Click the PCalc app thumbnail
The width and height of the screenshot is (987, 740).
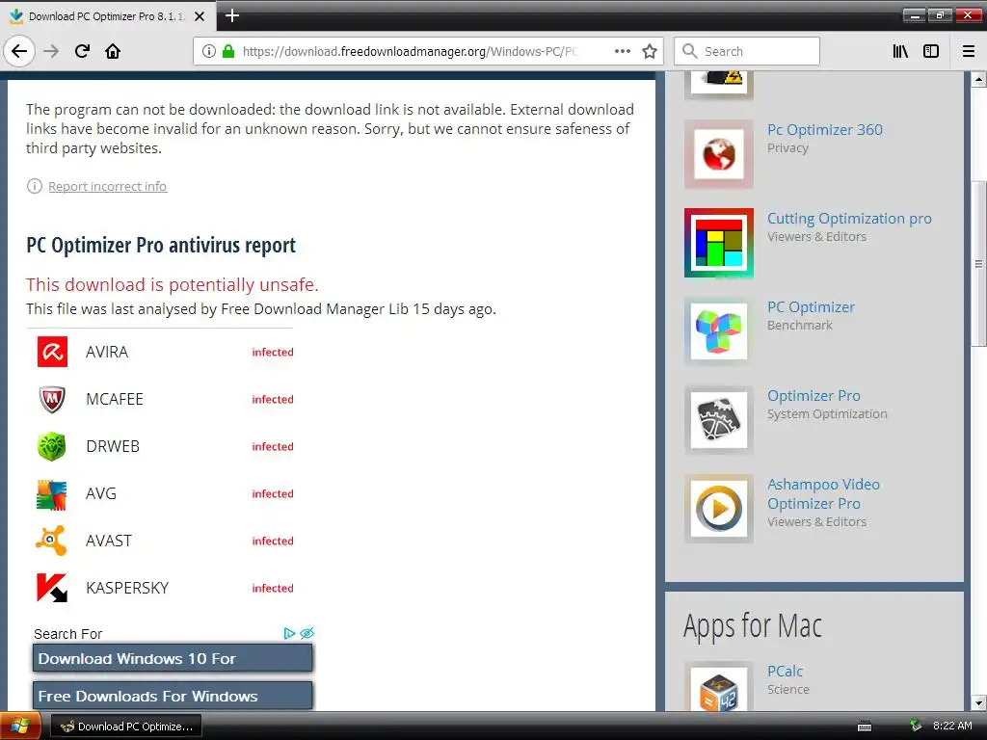click(719, 687)
